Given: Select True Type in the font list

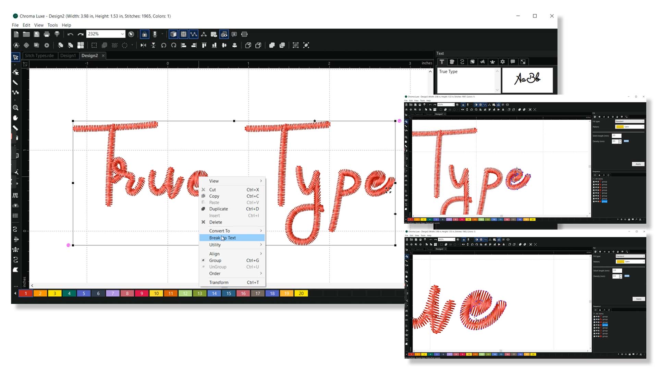Looking at the screenshot, I should pyautogui.click(x=449, y=72).
